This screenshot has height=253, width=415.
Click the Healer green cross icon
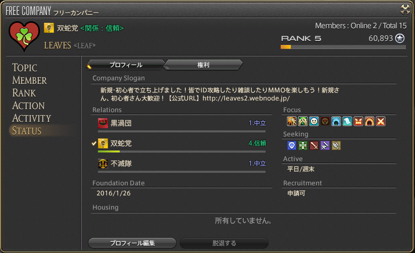click(302, 145)
